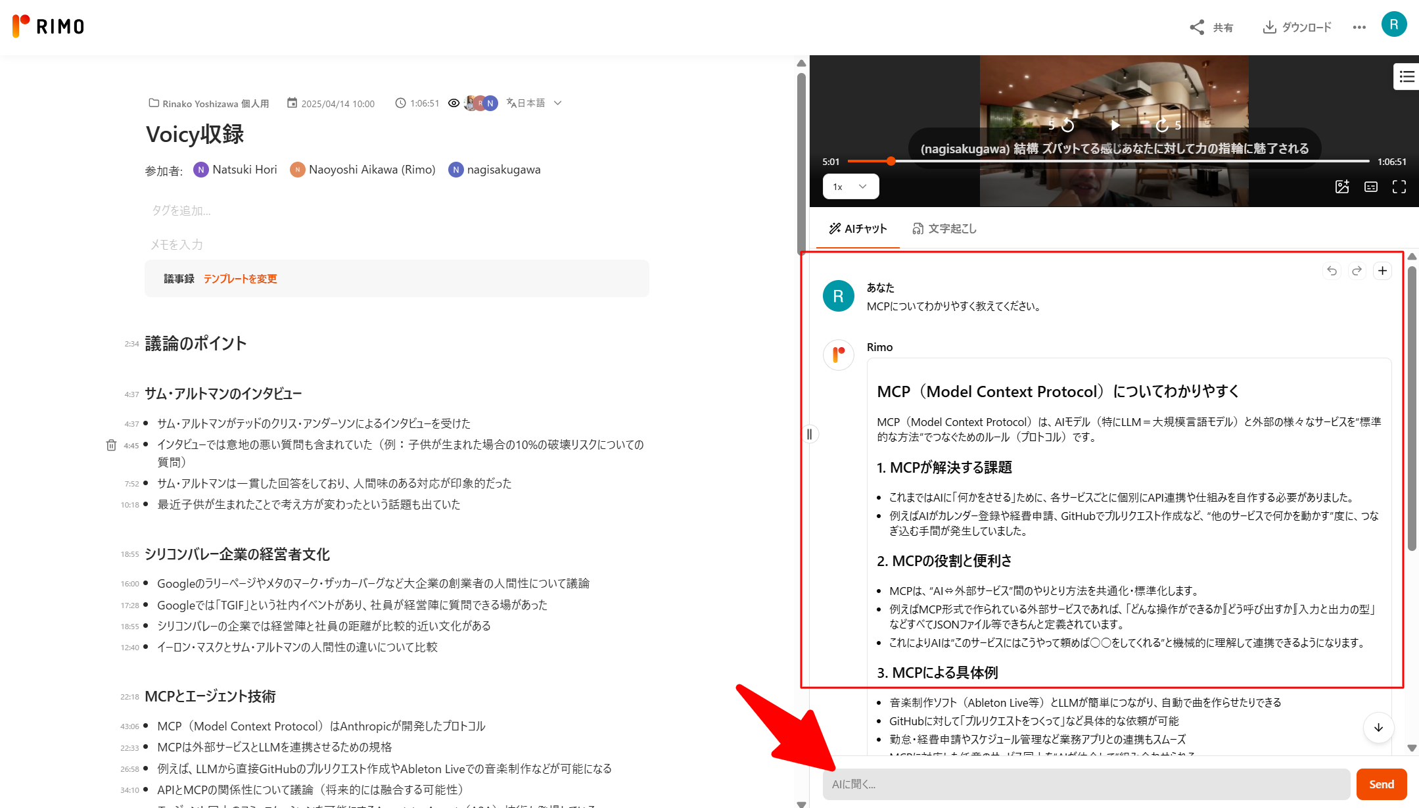This screenshot has height=808, width=1419.
Task: Click the capture image icon on video
Action: tap(1342, 187)
